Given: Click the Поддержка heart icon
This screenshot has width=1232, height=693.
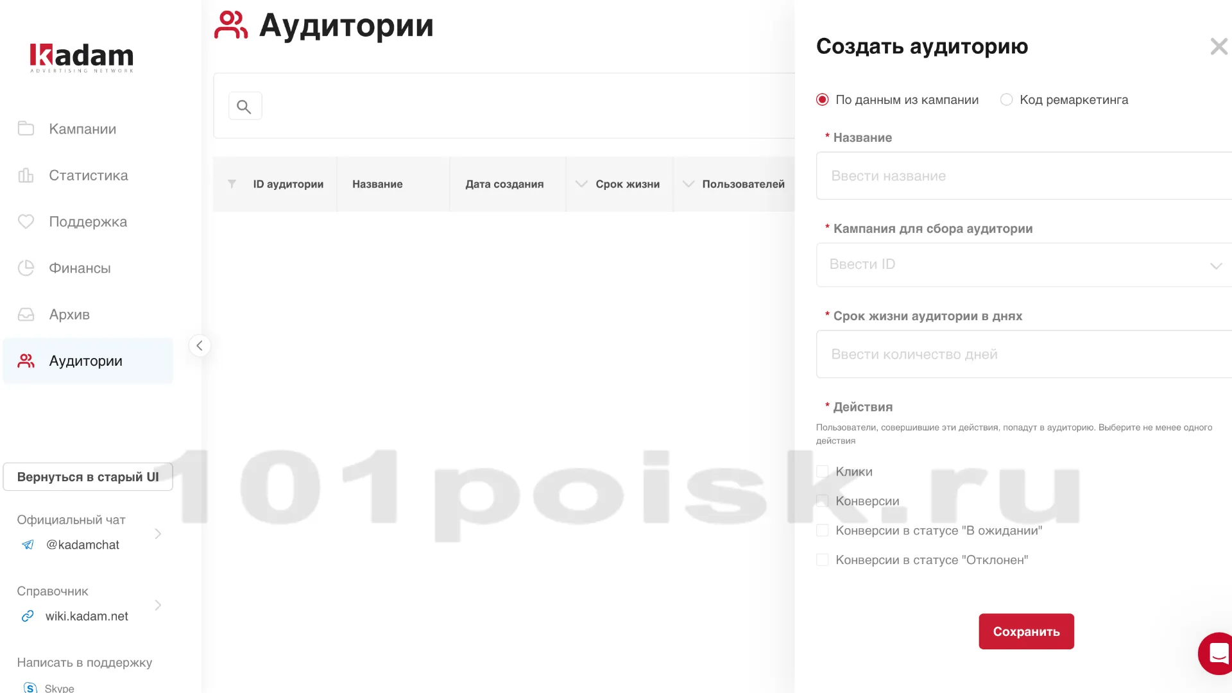Looking at the screenshot, I should pos(26,221).
